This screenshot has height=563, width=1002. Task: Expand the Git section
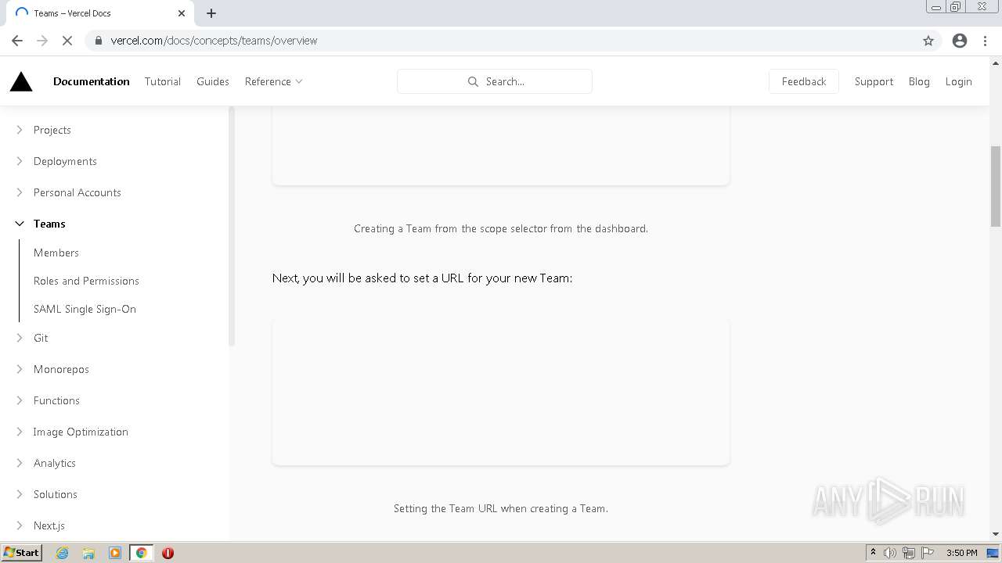[x=20, y=338]
